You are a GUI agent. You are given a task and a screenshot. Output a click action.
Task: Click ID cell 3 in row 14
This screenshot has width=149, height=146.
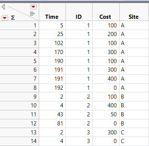(x=79, y=141)
